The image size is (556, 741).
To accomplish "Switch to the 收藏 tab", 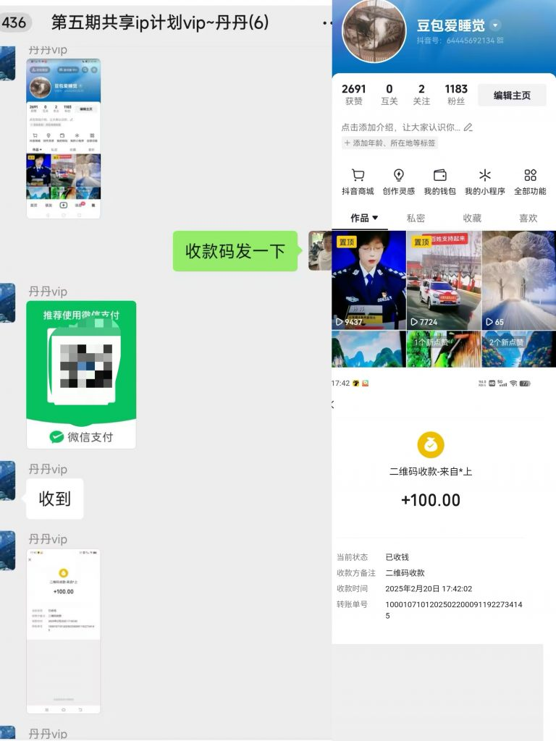I will tap(472, 218).
